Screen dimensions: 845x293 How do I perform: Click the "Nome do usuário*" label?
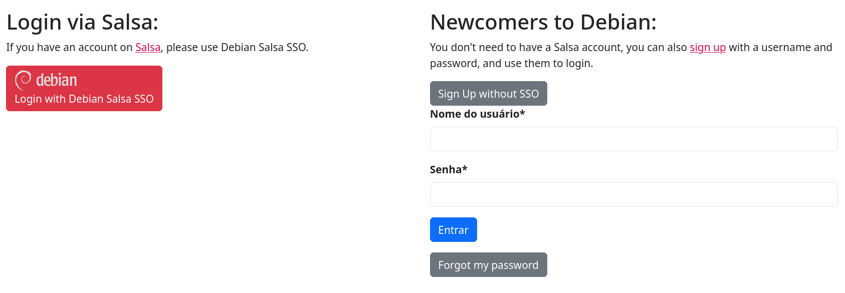pyautogui.click(x=478, y=114)
